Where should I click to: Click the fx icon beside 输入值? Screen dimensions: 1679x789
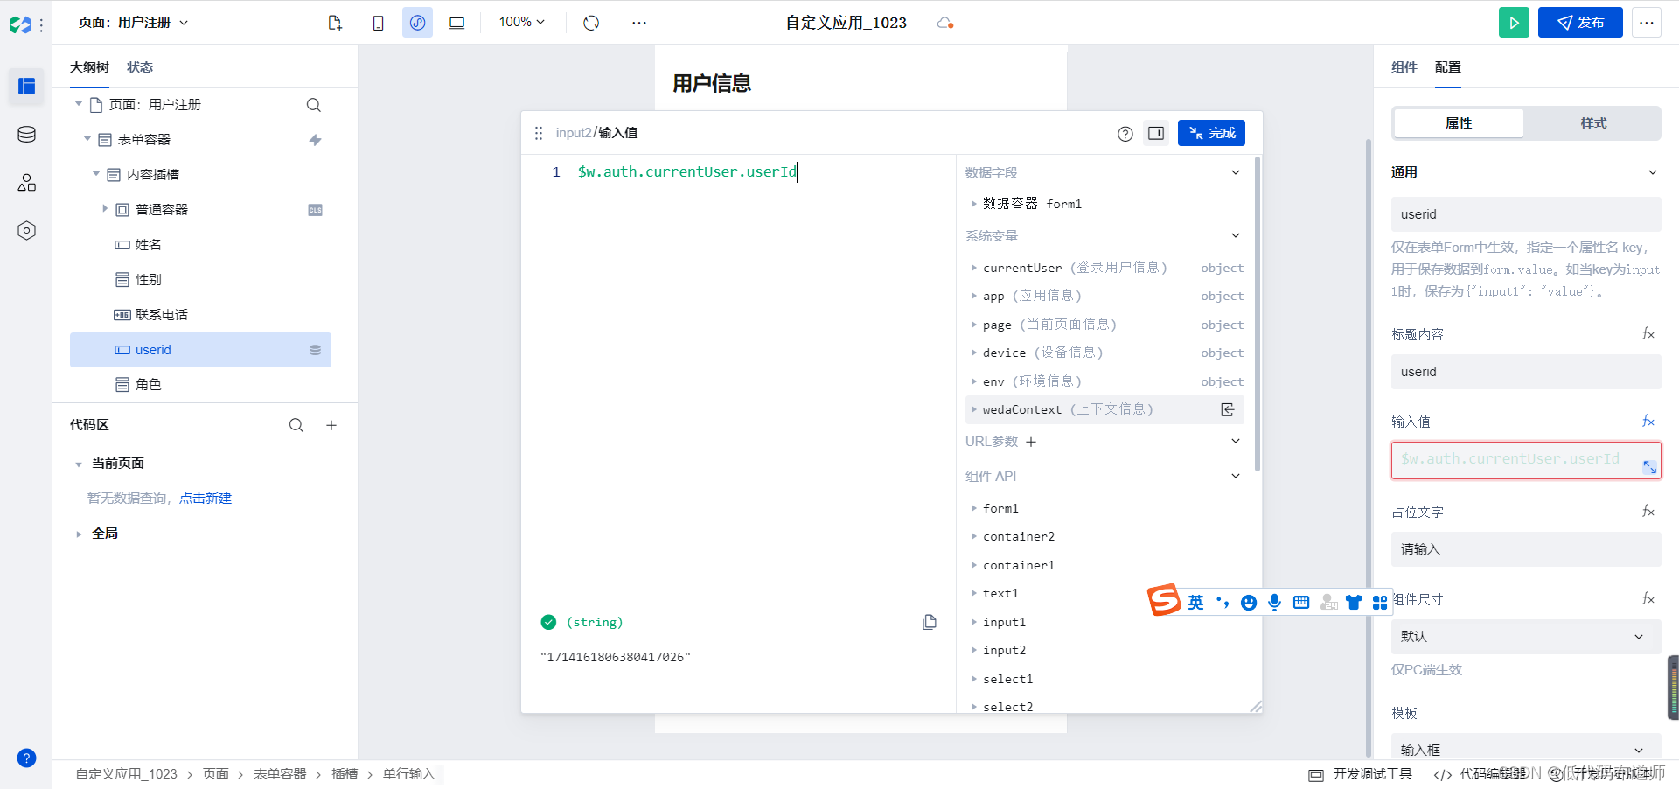1648,422
